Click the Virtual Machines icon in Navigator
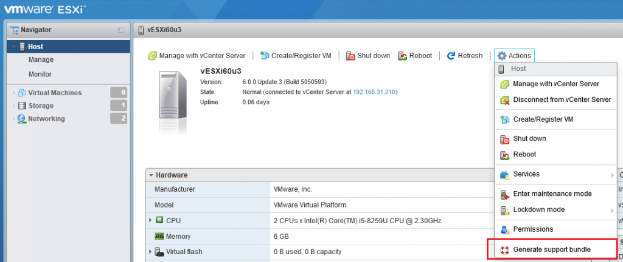 click(x=22, y=93)
